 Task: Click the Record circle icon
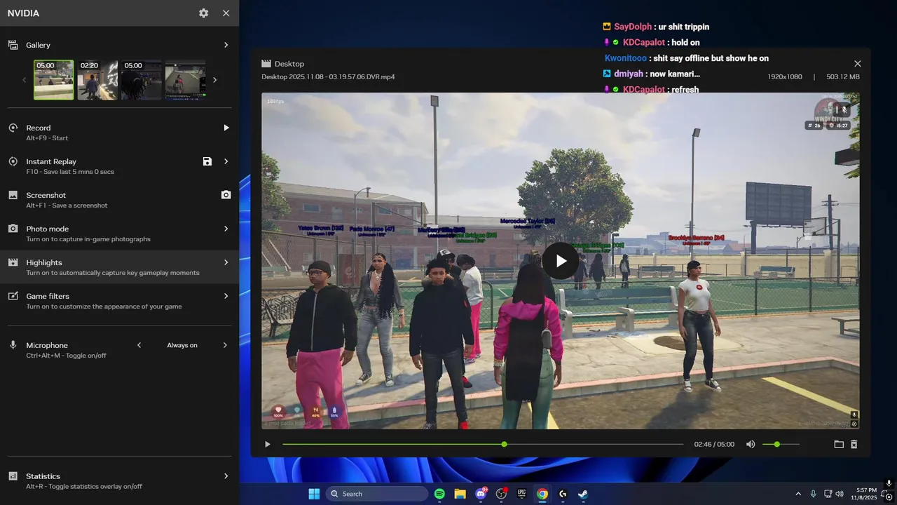pos(13,128)
